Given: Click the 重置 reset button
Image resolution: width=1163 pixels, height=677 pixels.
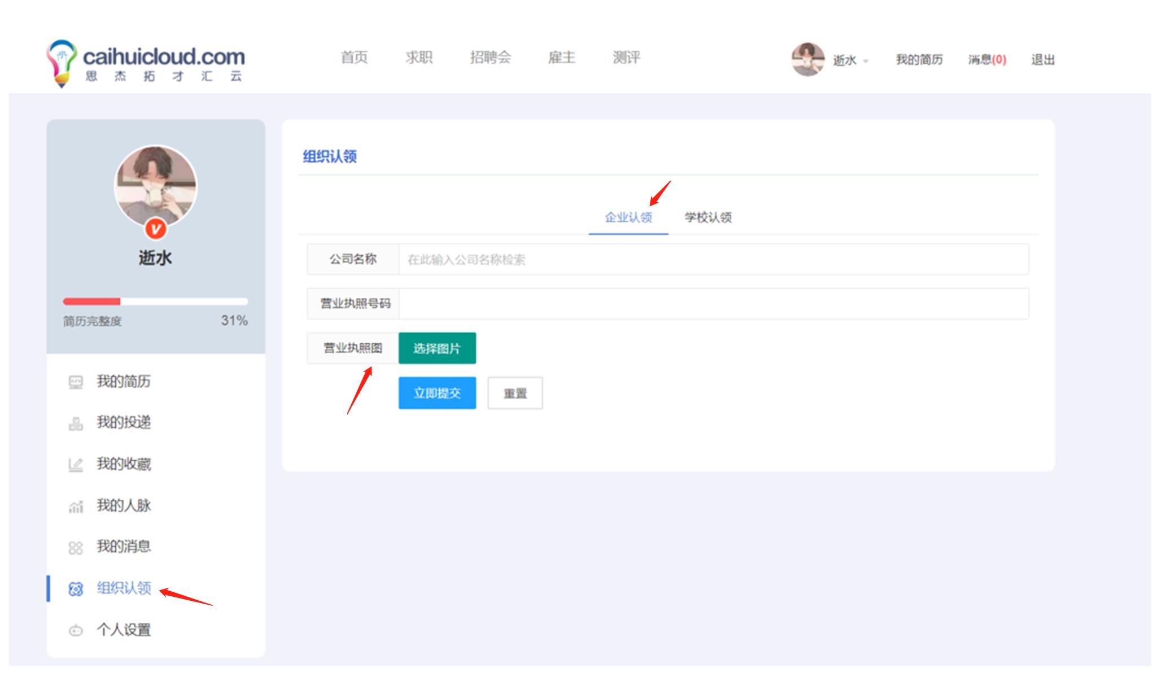Looking at the screenshot, I should (x=515, y=394).
